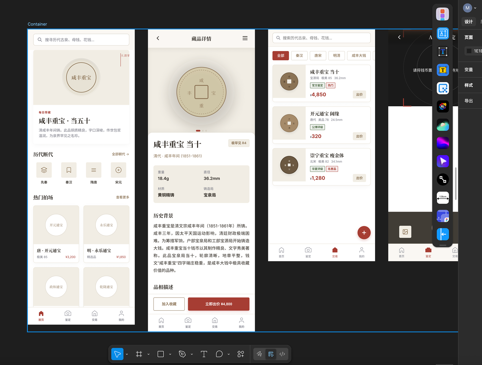Viewport: 482px width, 365px height.
Task: Select the Comment tool
Action: click(219, 354)
